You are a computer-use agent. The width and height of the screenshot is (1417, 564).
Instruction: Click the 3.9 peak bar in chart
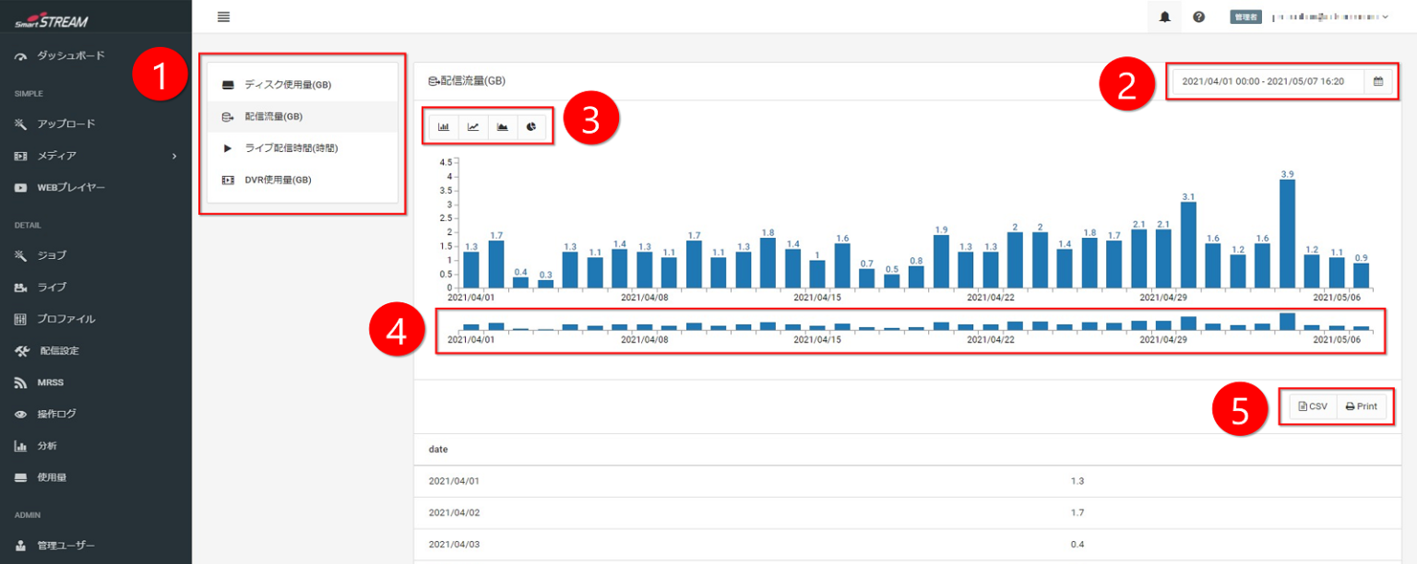1287,233
